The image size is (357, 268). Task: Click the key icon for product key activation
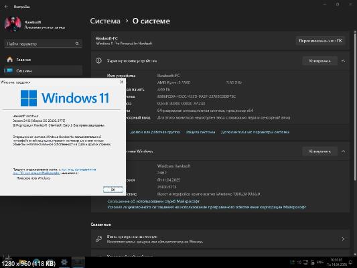(x=99, y=239)
